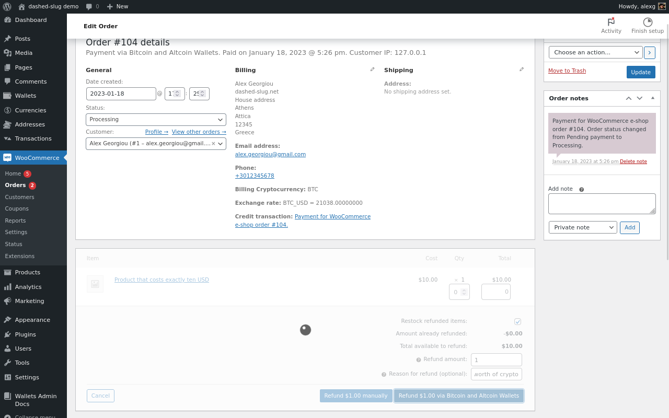Clear the selected customer with x
Screen dimensions: 669x418
click(x=213, y=143)
